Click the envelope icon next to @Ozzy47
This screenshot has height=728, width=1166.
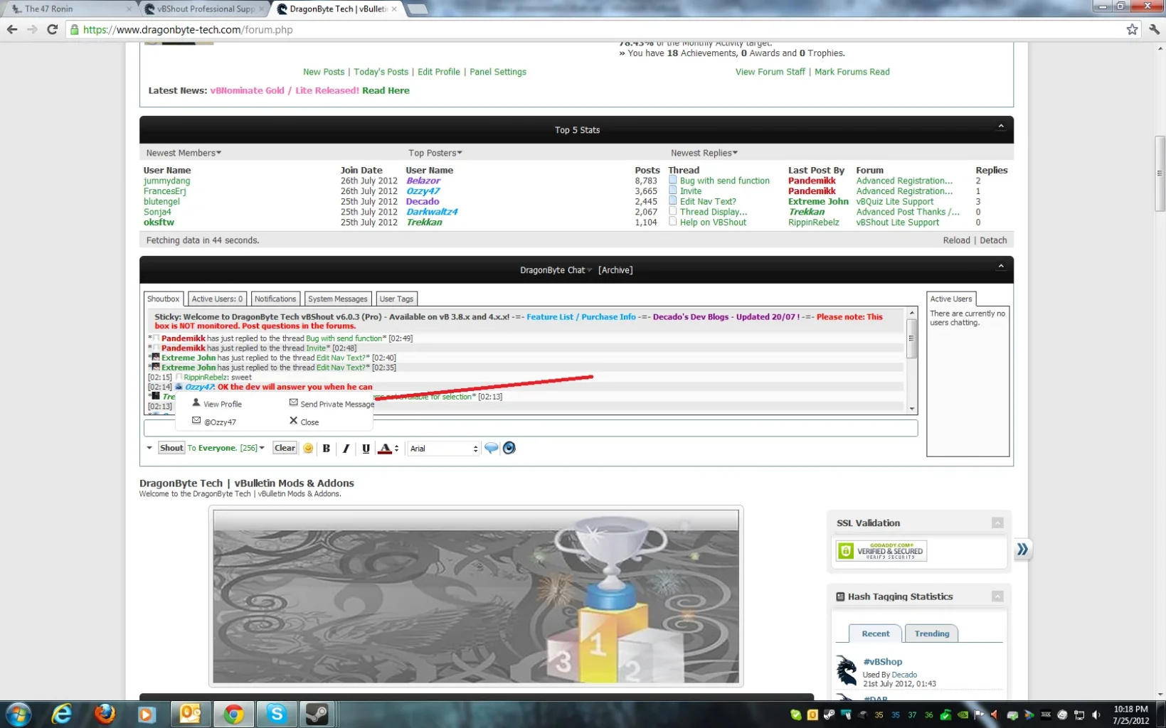tap(196, 421)
